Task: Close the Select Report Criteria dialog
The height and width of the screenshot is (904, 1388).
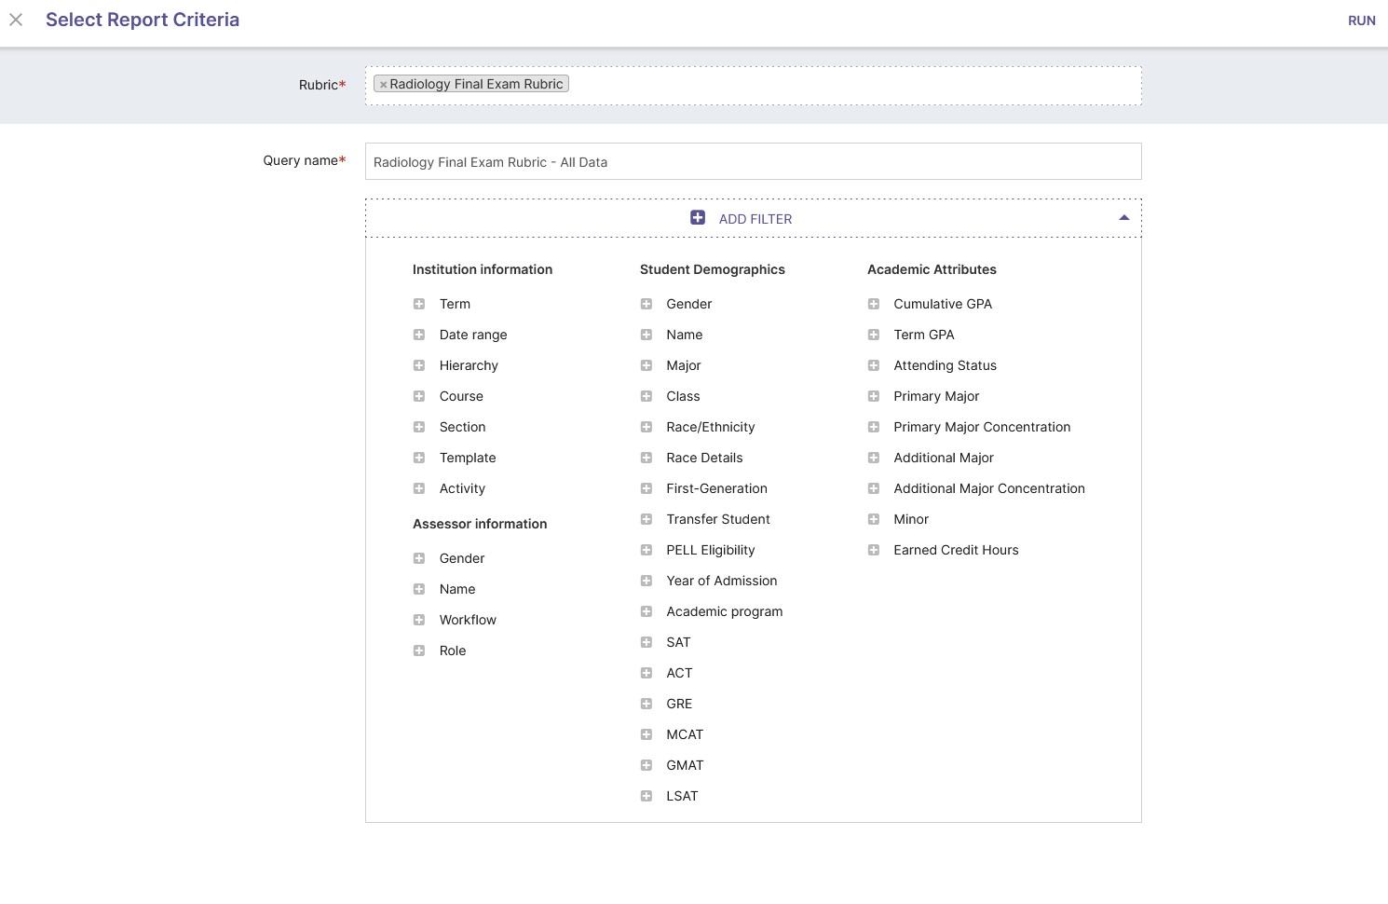Action: click(16, 20)
